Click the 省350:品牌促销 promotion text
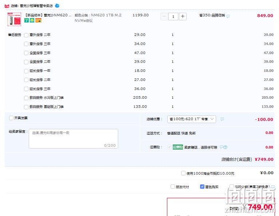This screenshot has height=216, width=279. pyautogui.click(x=212, y=15)
